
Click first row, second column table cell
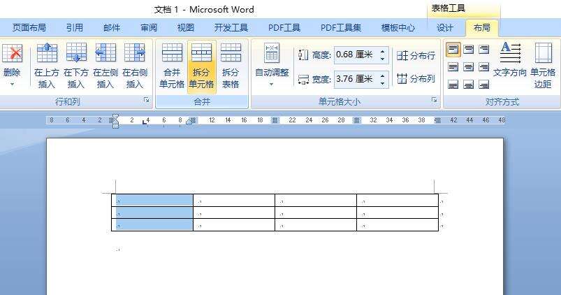(234, 200)
